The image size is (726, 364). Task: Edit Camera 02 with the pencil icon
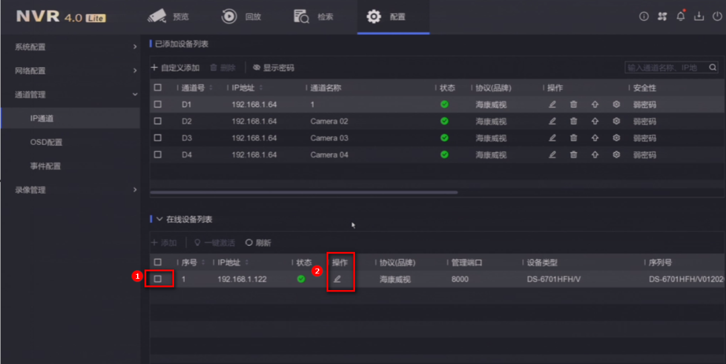552,121
